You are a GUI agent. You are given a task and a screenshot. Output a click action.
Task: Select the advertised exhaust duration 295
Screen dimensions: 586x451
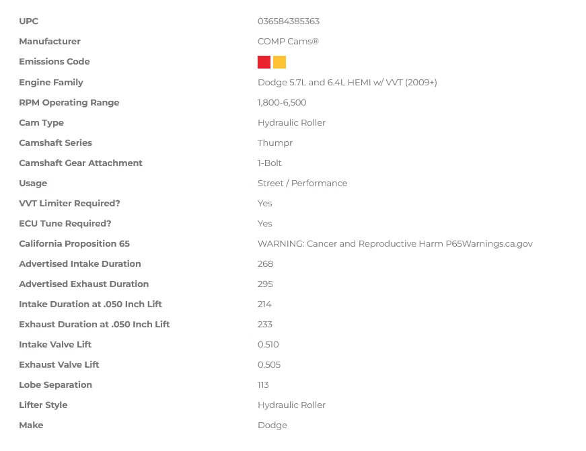(265, 284)
